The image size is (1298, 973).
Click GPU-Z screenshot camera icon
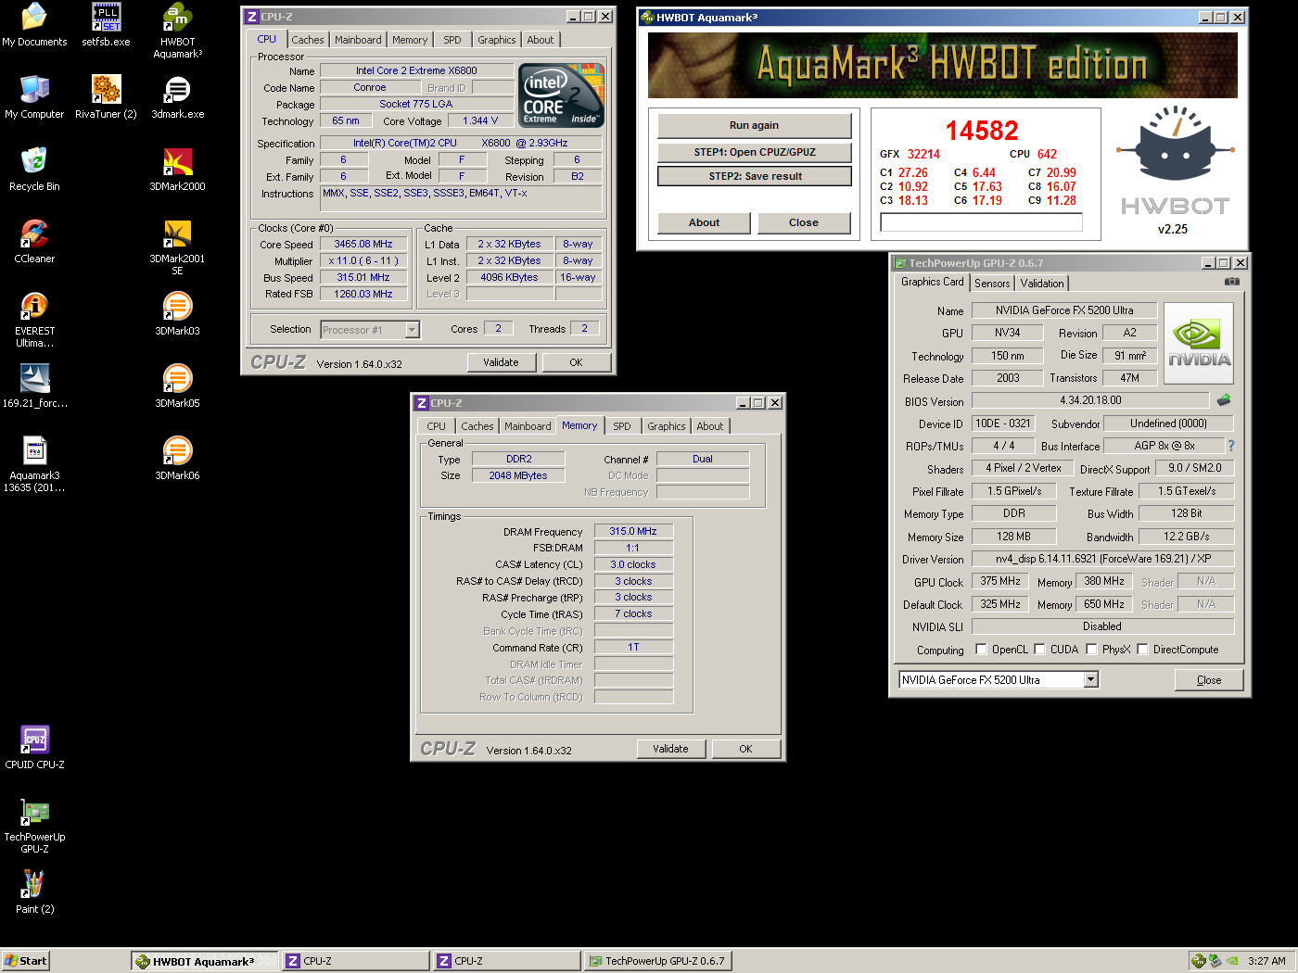coord(1231,282)
